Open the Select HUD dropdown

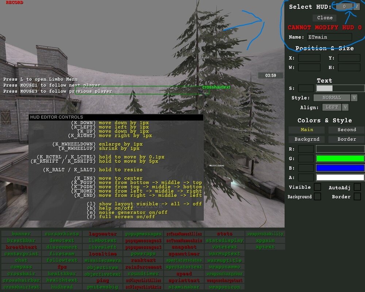point(348,7)
